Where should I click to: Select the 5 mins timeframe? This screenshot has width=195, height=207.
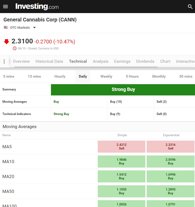9,77
